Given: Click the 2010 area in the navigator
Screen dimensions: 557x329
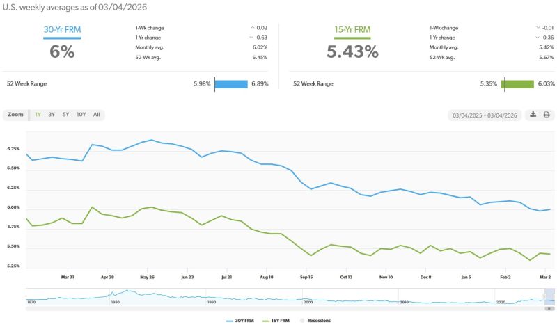Looking at the screenshot, I should [x=404, y=298].
